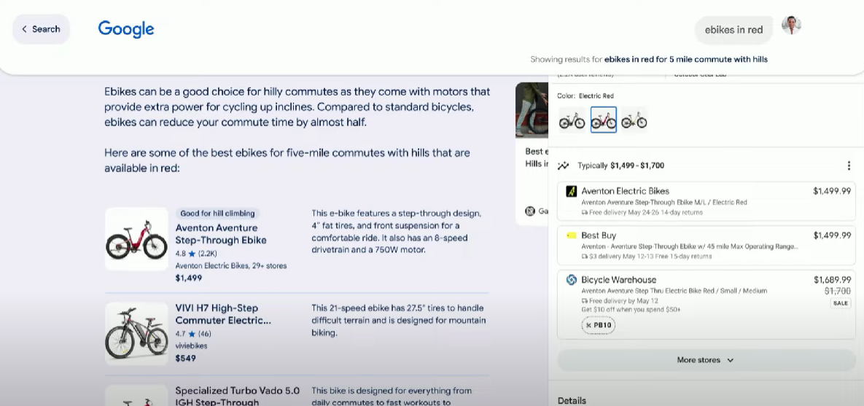The width and height of the screenshot is (864, 406).
Task: Open the Best Buy store offer
Action: point(706,245)
